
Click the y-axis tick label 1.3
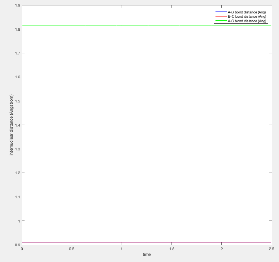(x=17, y=149)
